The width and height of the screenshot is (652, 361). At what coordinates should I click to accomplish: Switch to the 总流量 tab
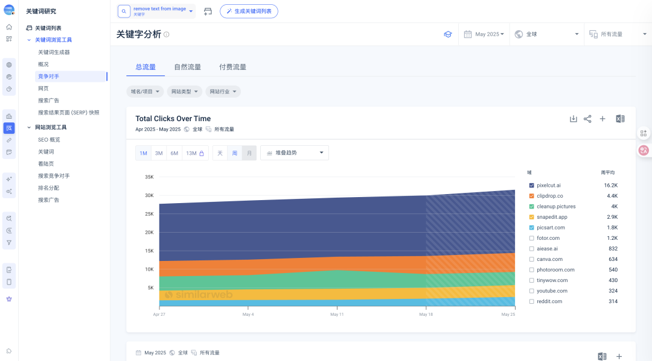point(145,67)
